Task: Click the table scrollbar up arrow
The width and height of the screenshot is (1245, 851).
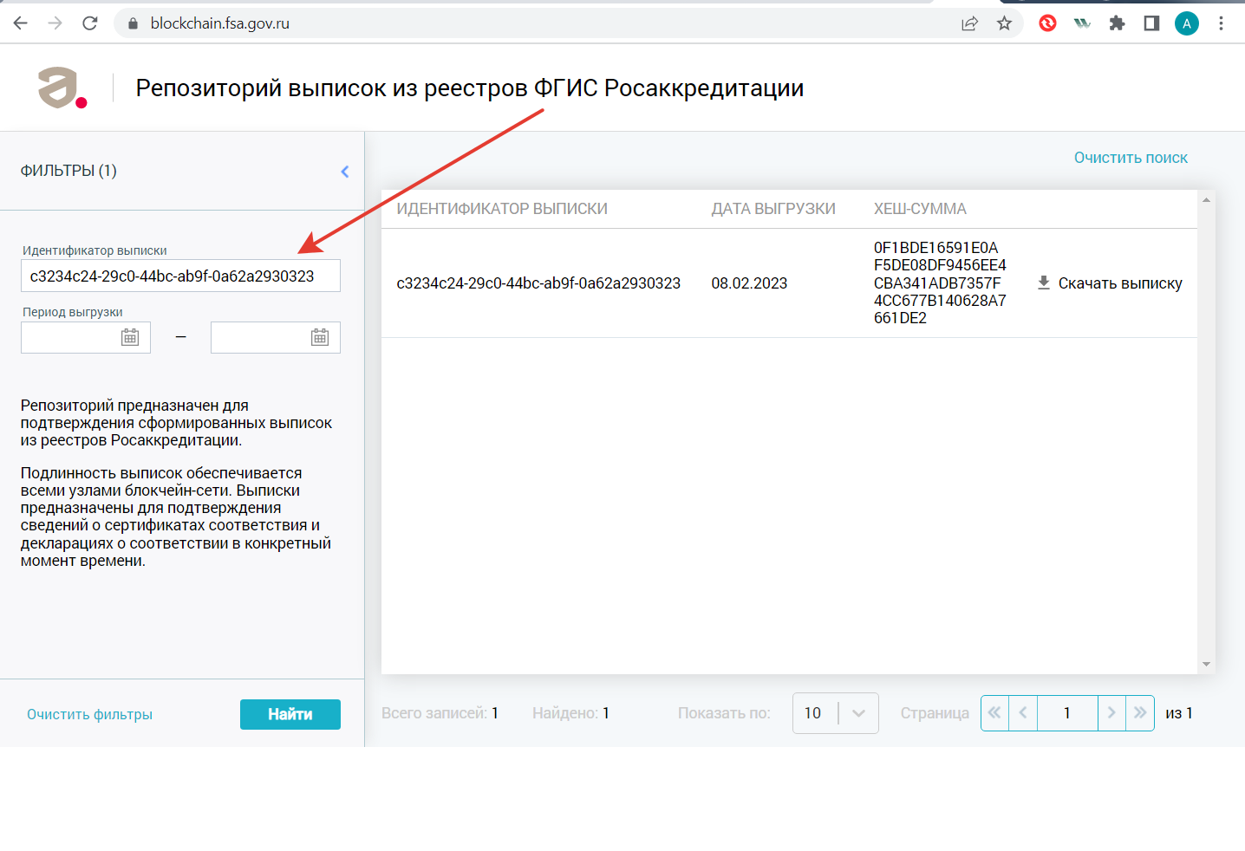Action: pyautogui.click(x=1206, y=200)
